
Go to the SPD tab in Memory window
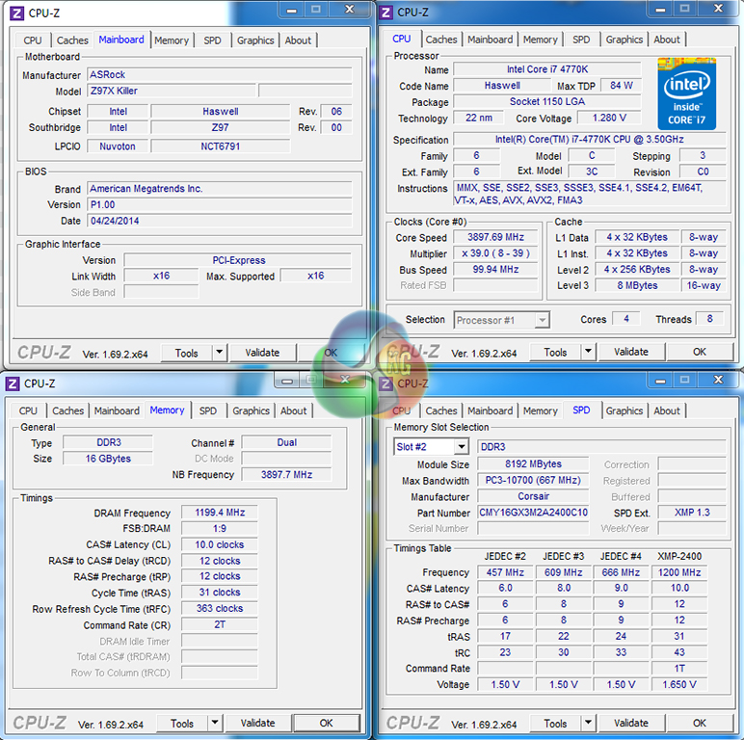click(207, 410)
